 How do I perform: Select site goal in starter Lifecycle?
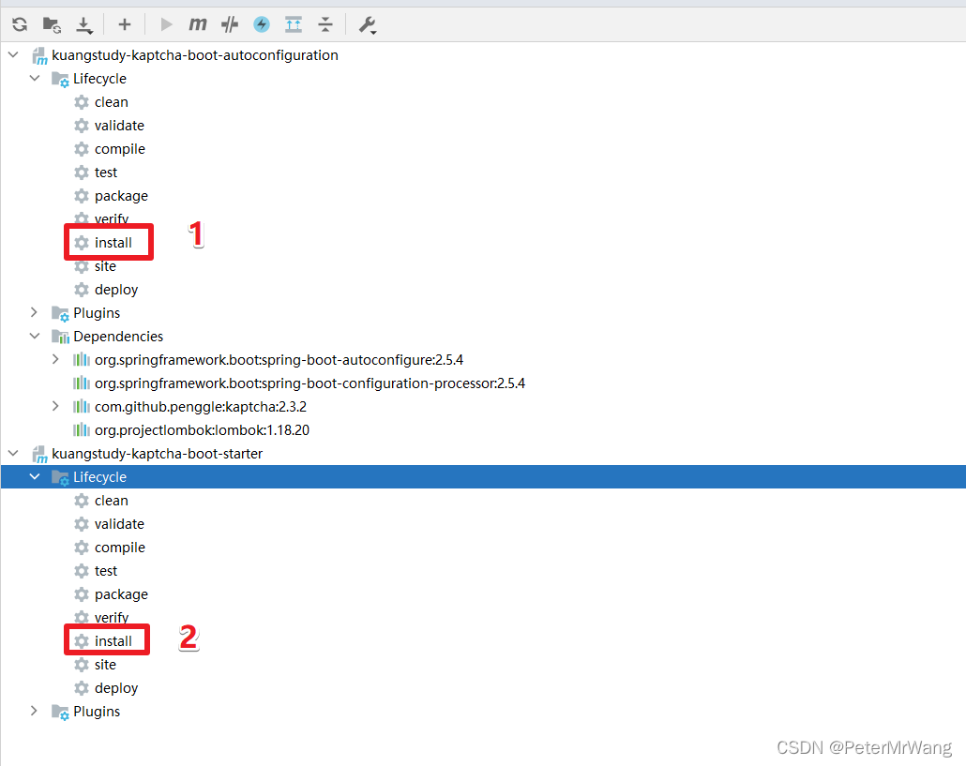pyautogui.click(x=105, y=665)
